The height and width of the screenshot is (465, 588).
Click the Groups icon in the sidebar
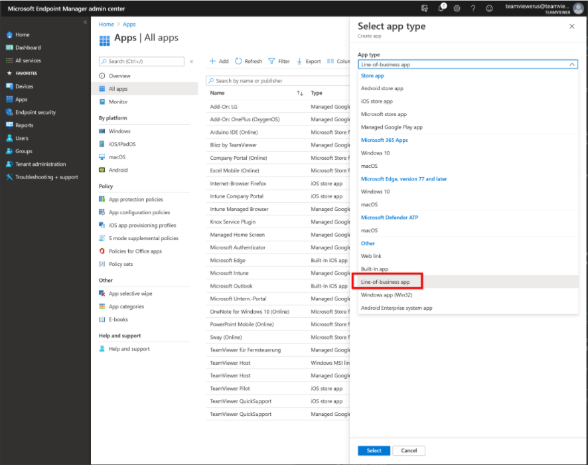click(9, 151)
